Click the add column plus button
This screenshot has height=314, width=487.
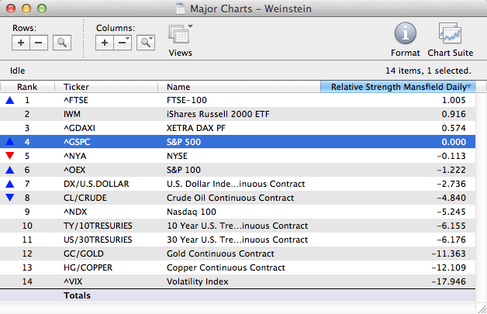[105, 43]
